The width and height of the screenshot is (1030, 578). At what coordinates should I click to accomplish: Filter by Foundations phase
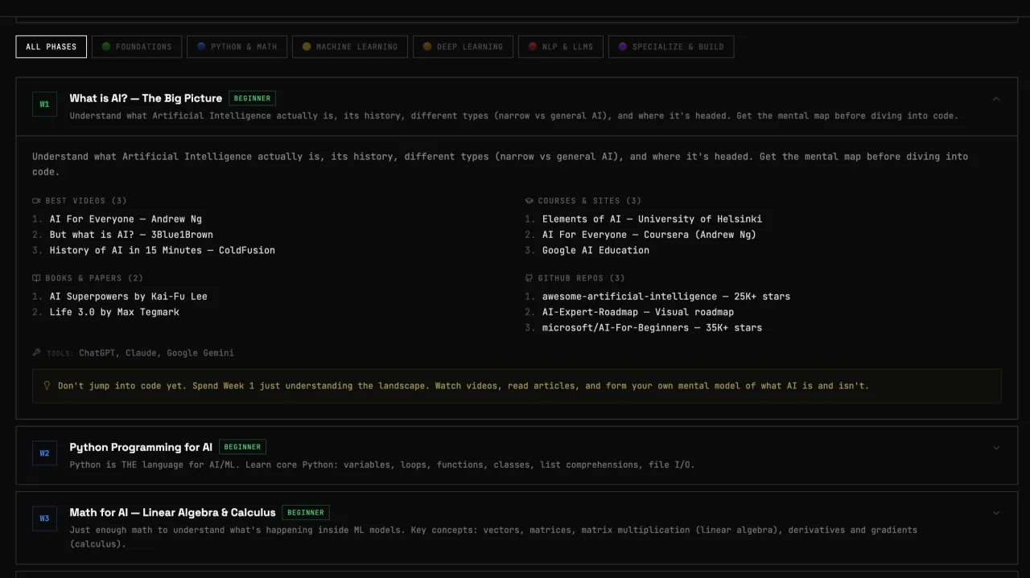(137, 47)
